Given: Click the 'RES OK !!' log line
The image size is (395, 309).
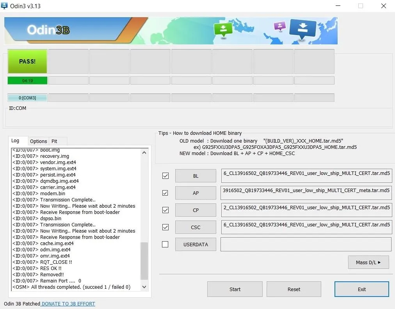Looking at the screenshot, I should point(37,268).
